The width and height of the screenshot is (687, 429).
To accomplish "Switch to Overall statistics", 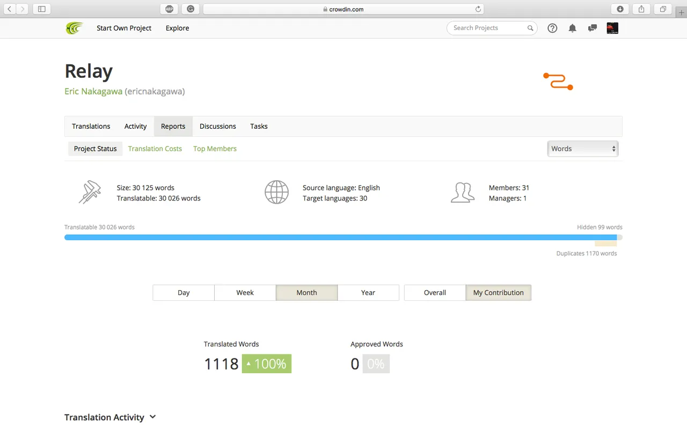I will 435,292.
